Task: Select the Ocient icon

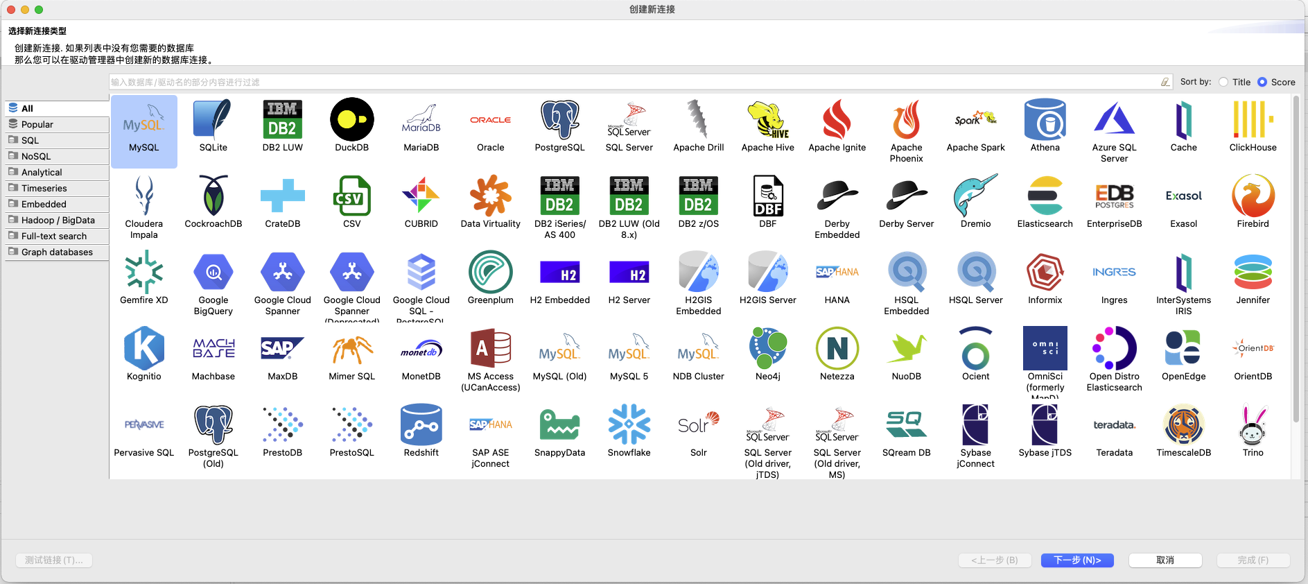Action: 976,349
